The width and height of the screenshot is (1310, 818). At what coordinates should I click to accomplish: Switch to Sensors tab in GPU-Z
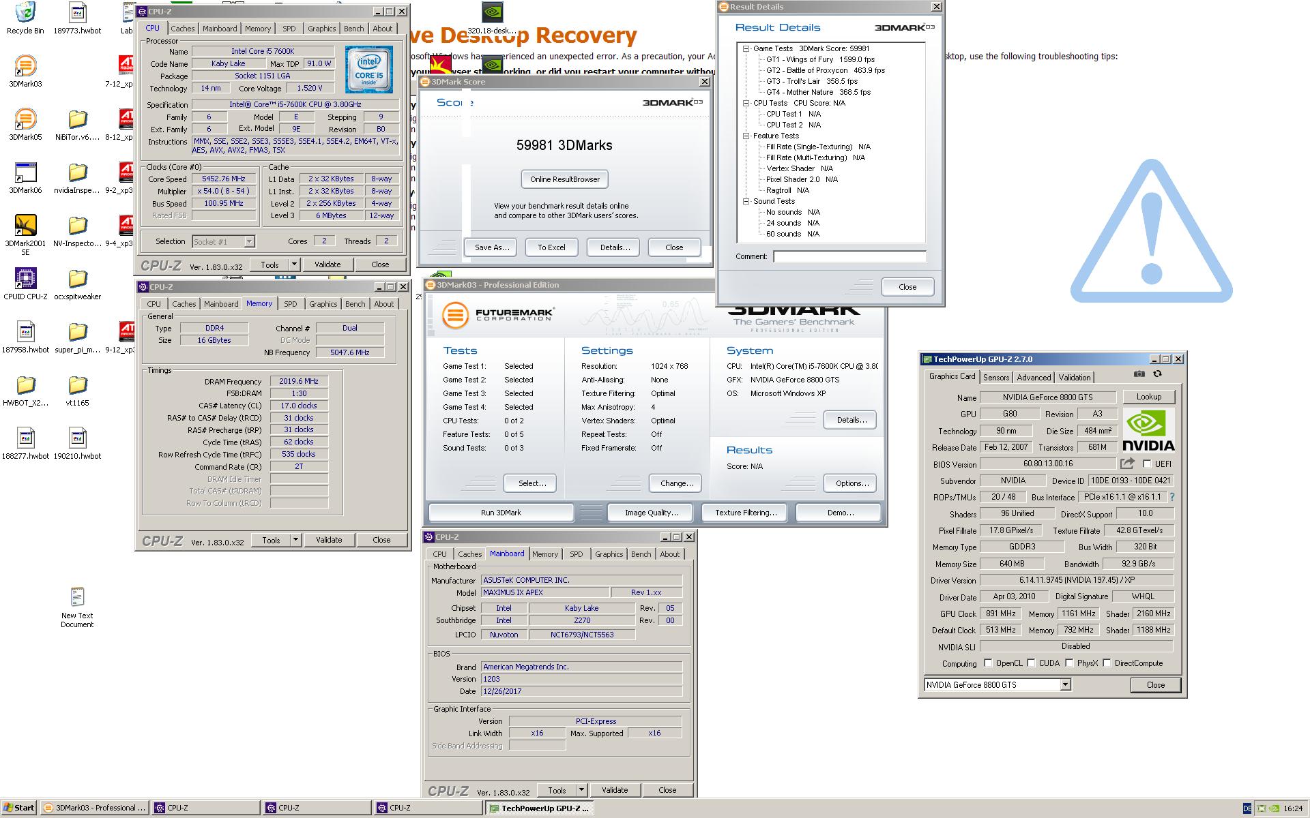(996, 378)
